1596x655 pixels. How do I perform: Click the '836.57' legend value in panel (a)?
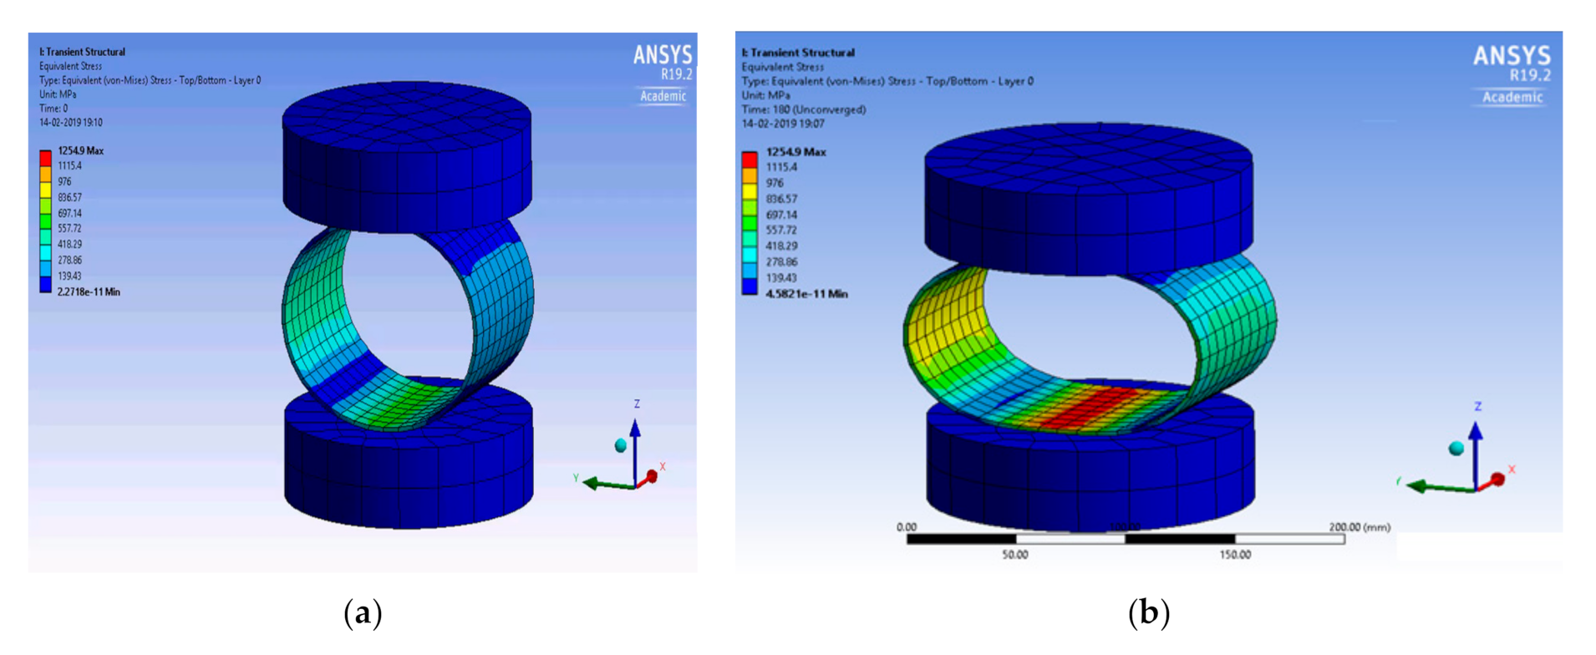pyautogui.click(x=69, y=198)
